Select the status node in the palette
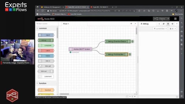Viewport: 185px width, 104px height. coord(46,56)
